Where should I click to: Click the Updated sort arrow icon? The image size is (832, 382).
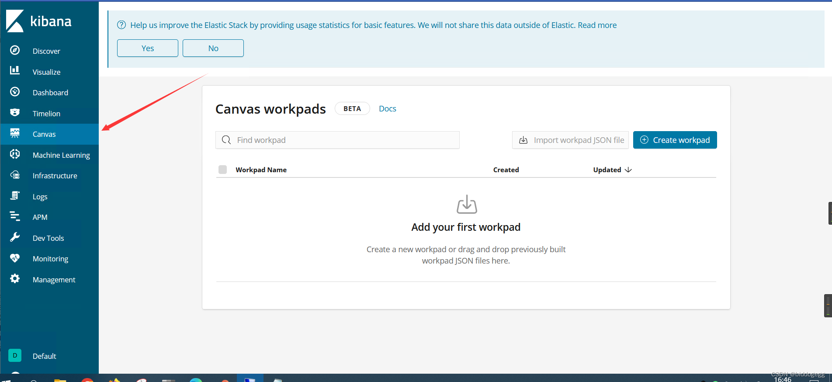[628, 170]
